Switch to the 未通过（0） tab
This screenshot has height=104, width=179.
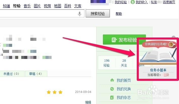tap(12, 74)
